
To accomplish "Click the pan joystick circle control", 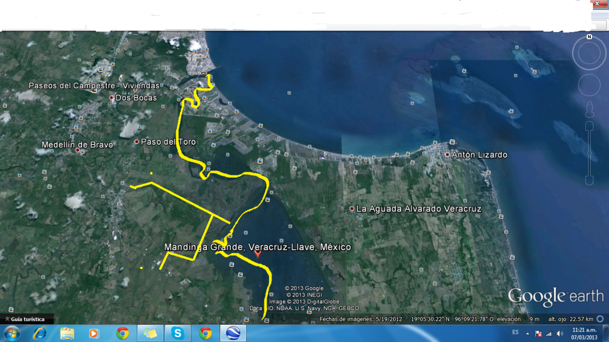I will 589,85.
